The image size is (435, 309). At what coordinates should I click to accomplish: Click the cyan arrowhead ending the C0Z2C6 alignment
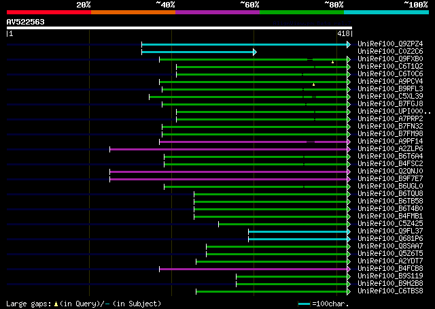point(255,52)
